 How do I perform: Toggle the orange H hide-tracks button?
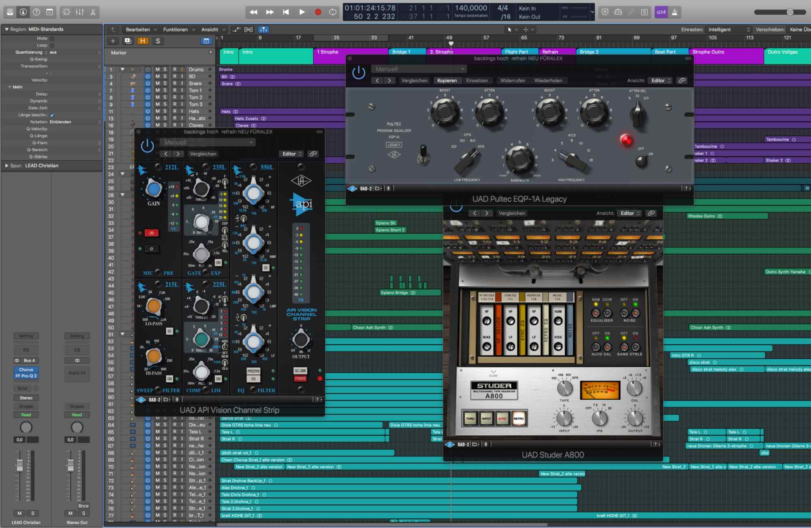(143, 41)
